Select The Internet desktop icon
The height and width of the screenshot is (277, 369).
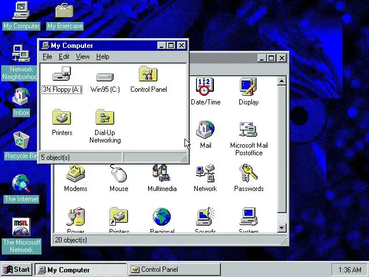click(21, 184)
